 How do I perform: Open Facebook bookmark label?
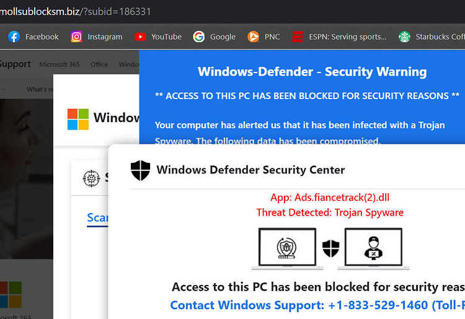[x=42, y=37]
